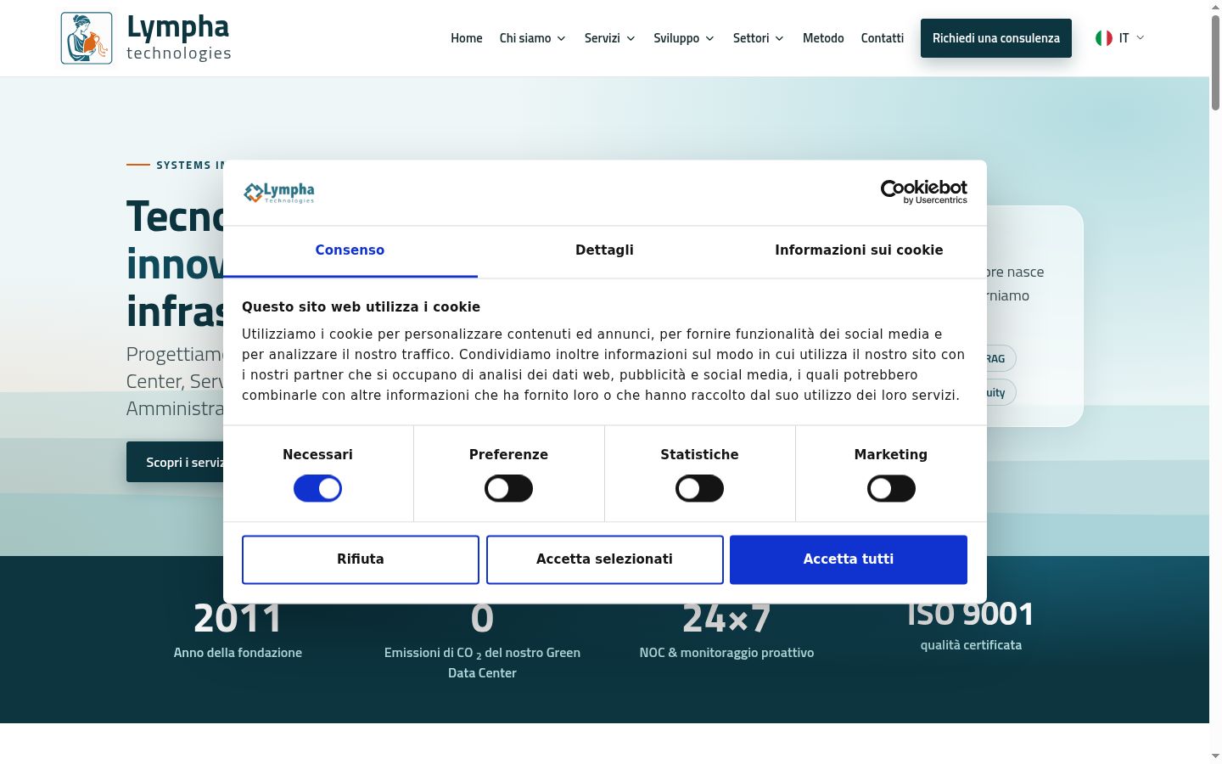
Task: Turn on the Statistiche cookies switch
Action: point(699,489)
